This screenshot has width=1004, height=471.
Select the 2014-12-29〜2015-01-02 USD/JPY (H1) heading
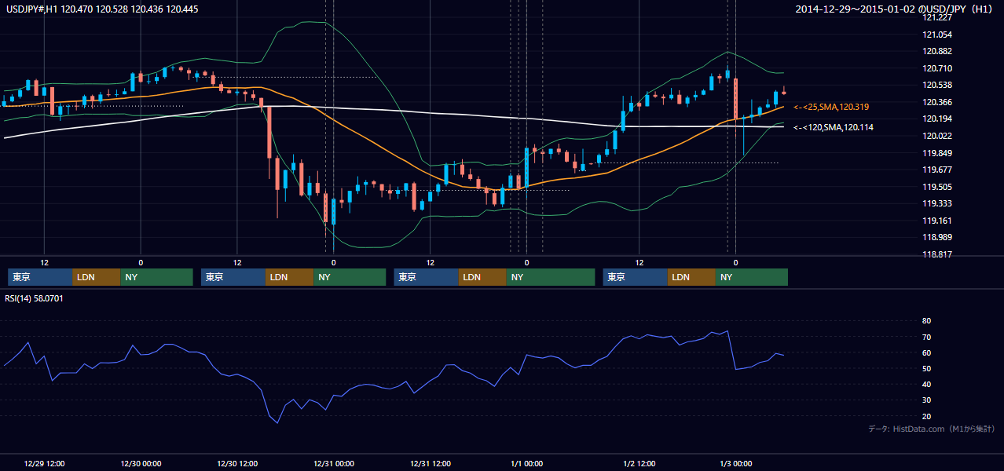896,9
